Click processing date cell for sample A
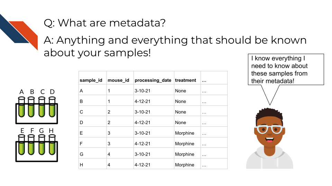This screenshot has width=332, height=186. pyautogui.click(x=142, y=91)
